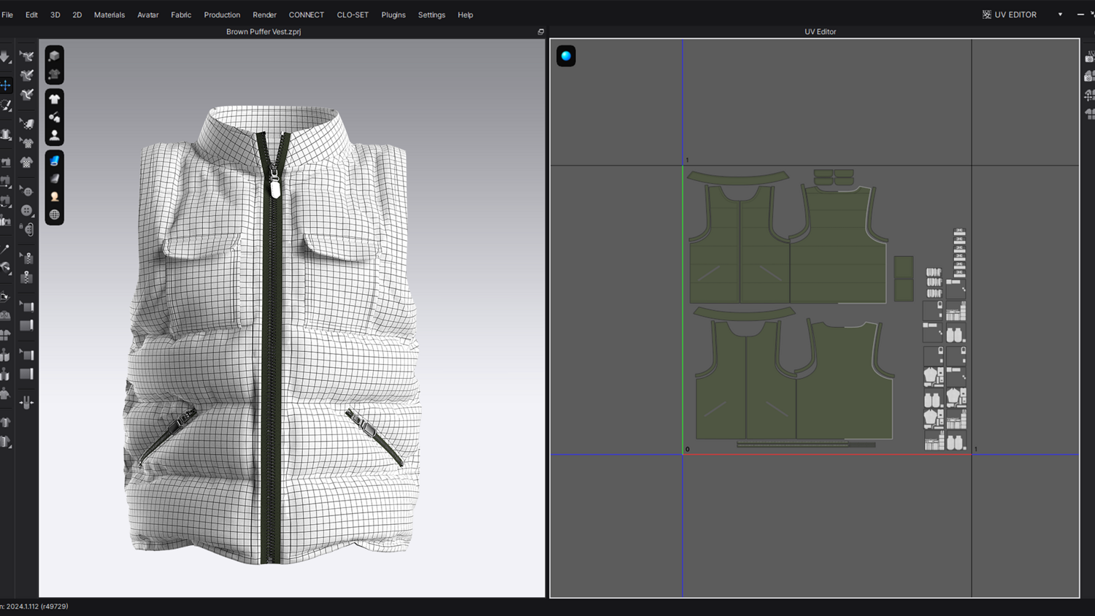This screenshot has height=616, width=1095.
Task: Select the Edit Binding arrow tool
Action: pyautogui.click(x=27, y=306)
